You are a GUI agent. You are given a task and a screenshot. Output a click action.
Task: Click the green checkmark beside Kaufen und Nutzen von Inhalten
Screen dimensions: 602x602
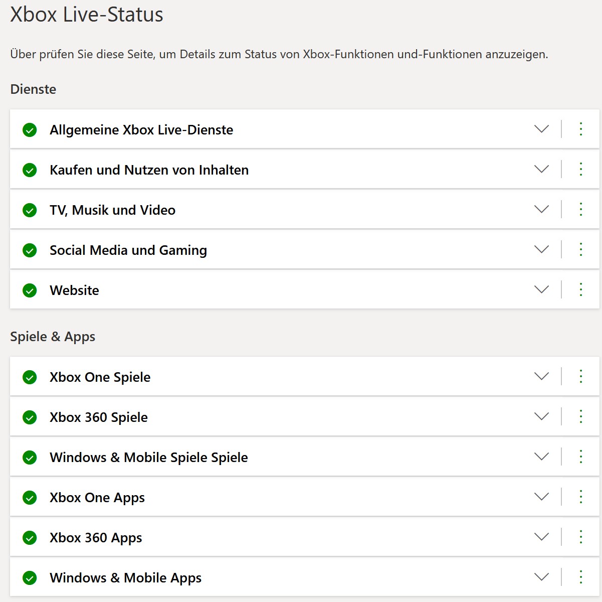coord(30,170)
